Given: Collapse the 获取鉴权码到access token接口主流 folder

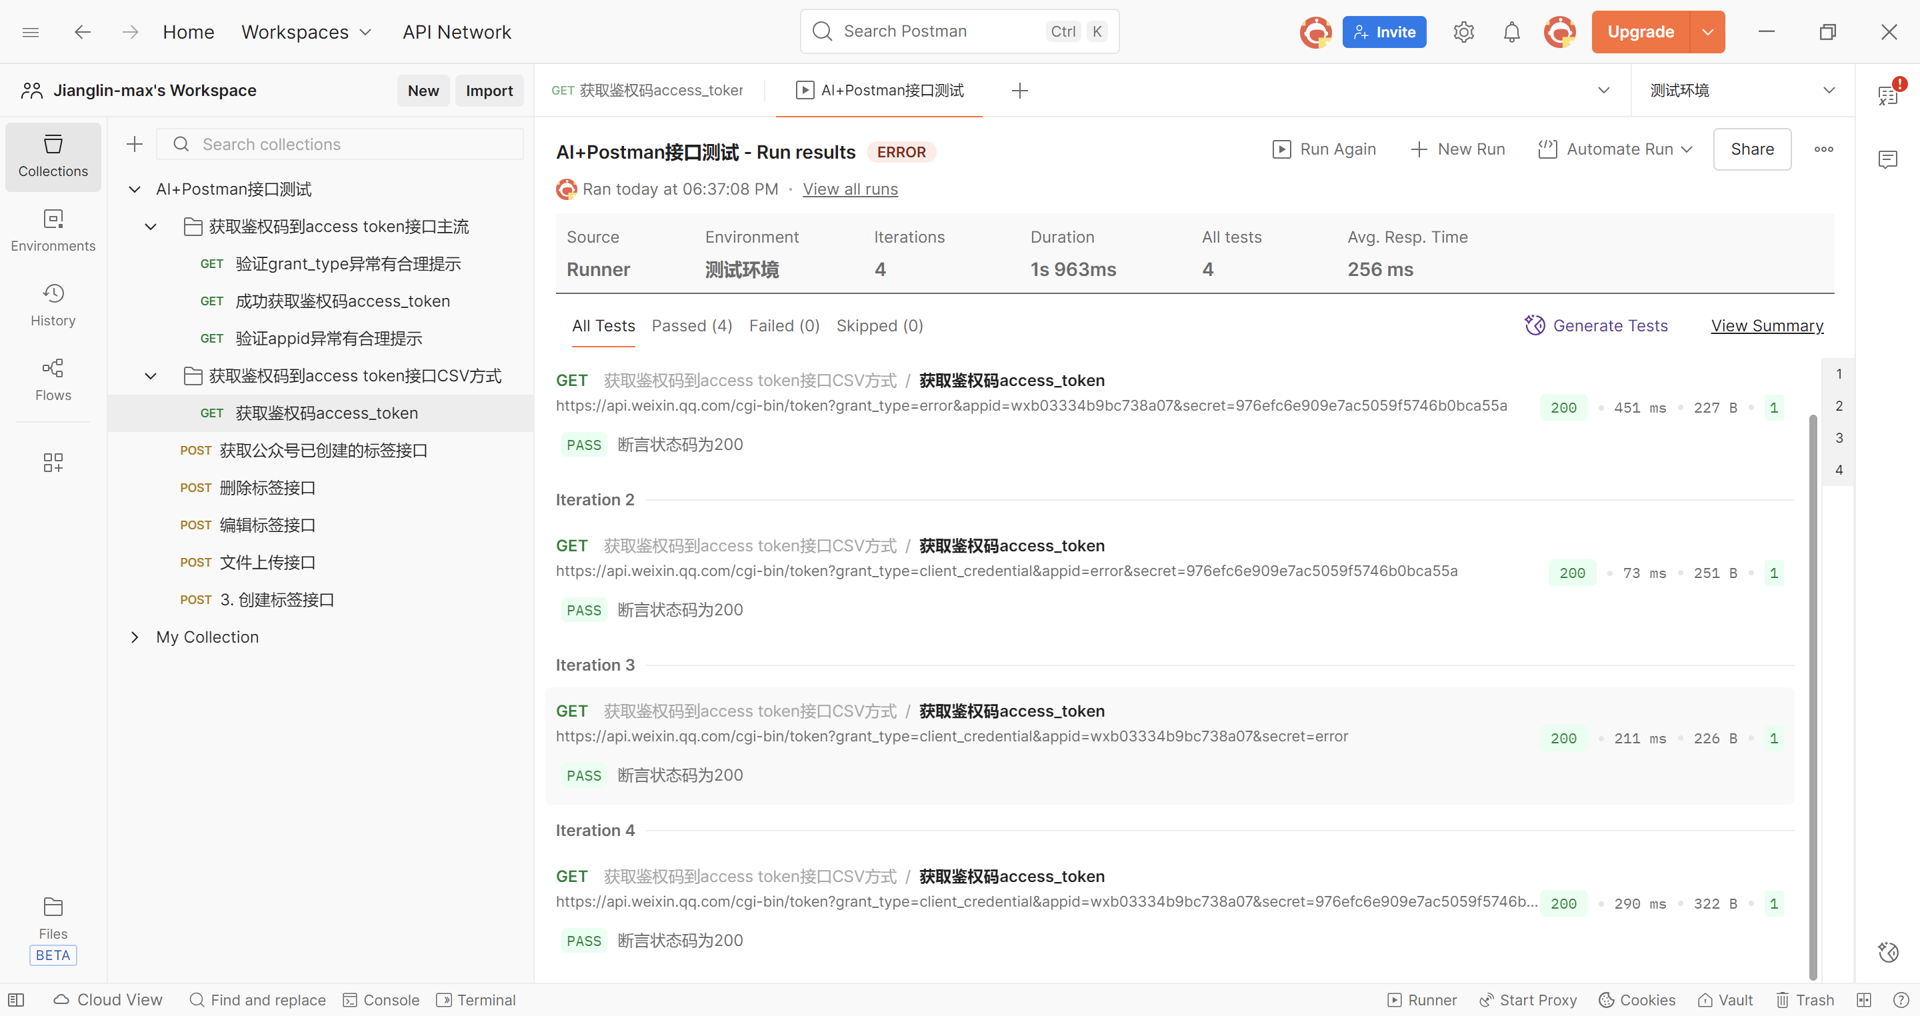Looking at the screenshot, I should click(x=151, y=227).
